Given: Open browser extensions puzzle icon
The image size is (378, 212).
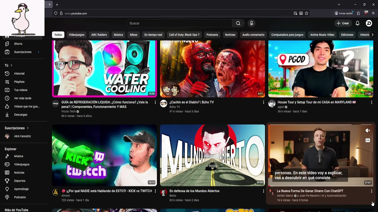Looking at the screenshot, I should coord(358,13).
